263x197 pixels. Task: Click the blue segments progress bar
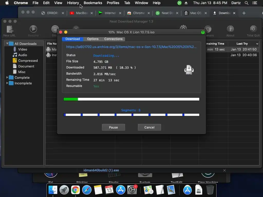pyautogui.click(x=131, y=115)
